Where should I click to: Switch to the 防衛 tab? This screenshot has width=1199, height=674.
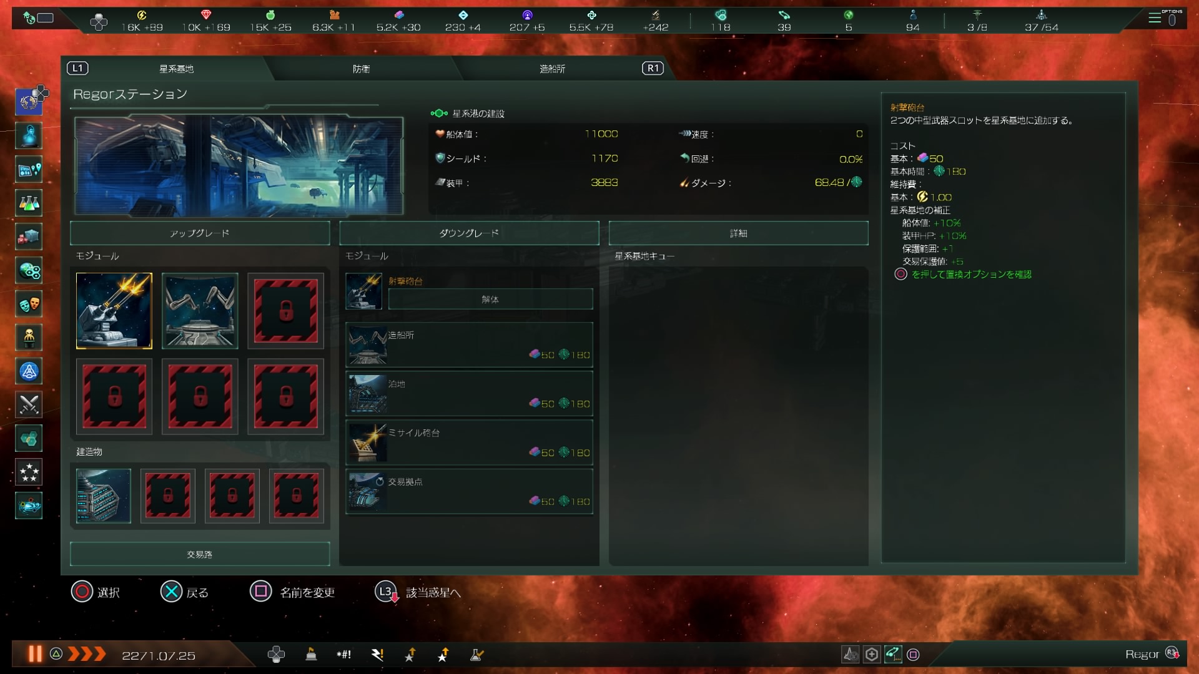361,69
